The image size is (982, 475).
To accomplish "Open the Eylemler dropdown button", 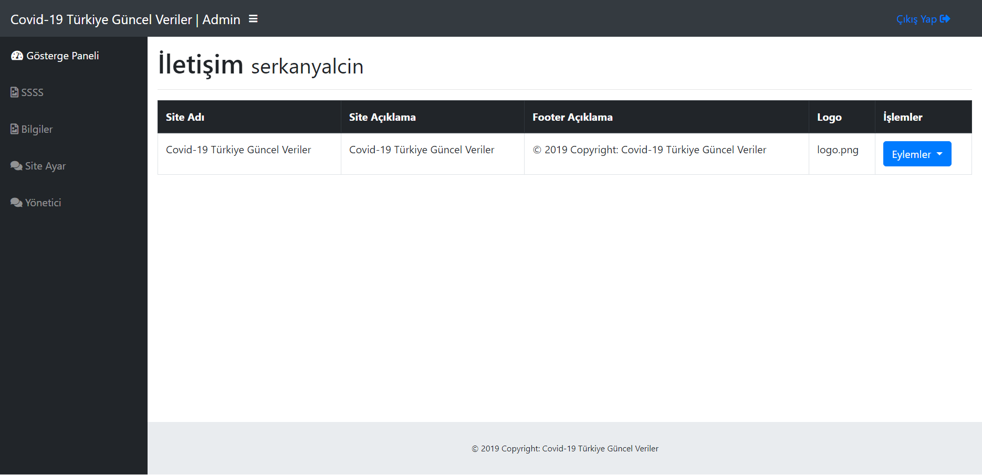I will click(912, 154).
